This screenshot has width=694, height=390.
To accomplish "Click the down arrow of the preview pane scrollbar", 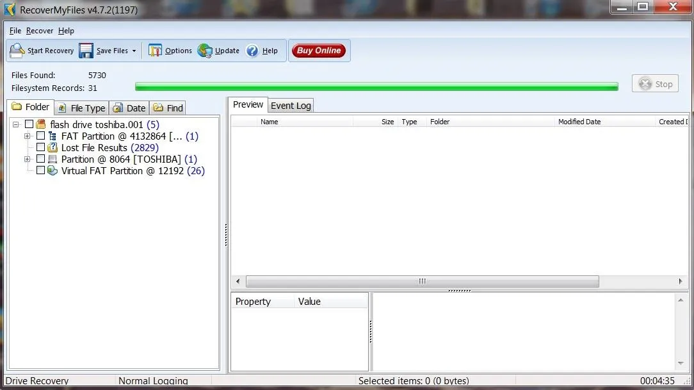I will tap(681, 364).
